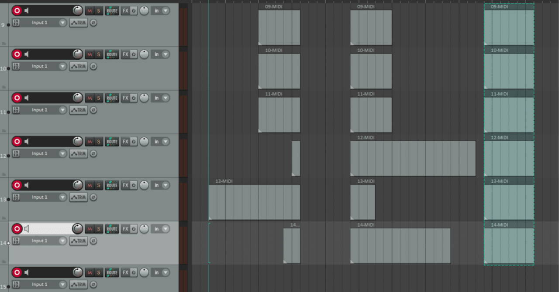Click the input FX icon on track 11

pyautogui.click(x=16, y=110)
